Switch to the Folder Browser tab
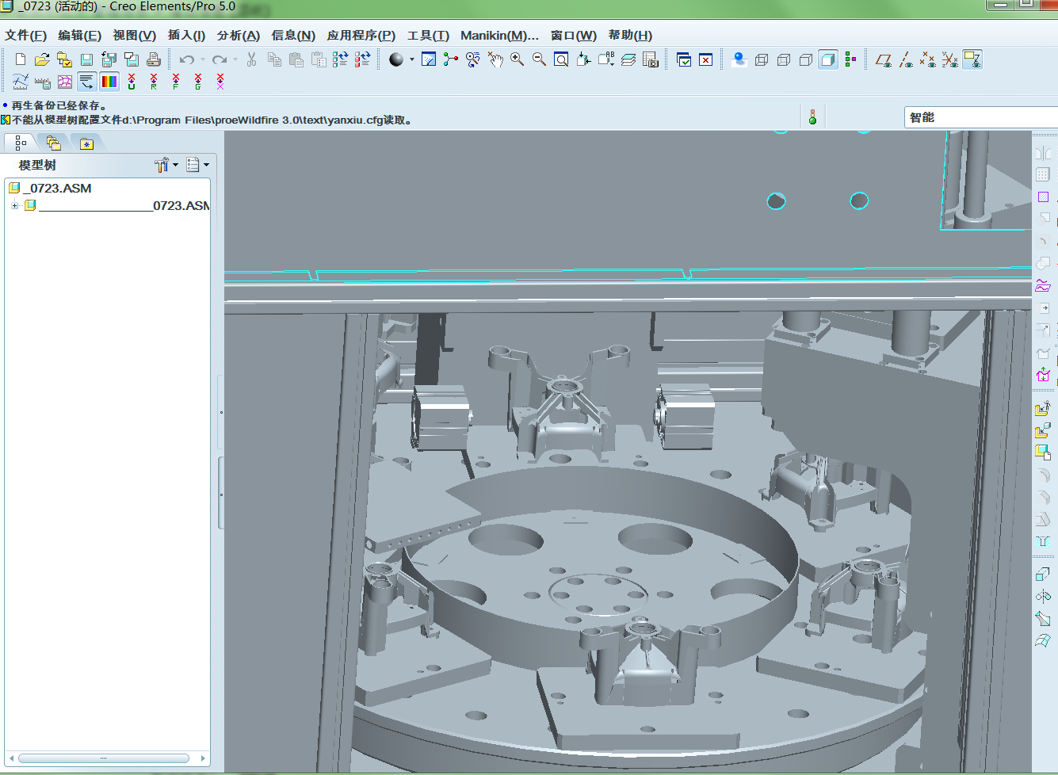1058x775 pixels. (x=53, y=143)
